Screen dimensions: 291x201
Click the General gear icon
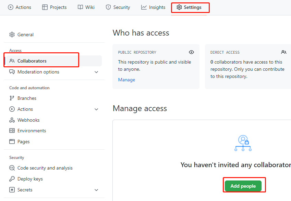click(12, 35)
